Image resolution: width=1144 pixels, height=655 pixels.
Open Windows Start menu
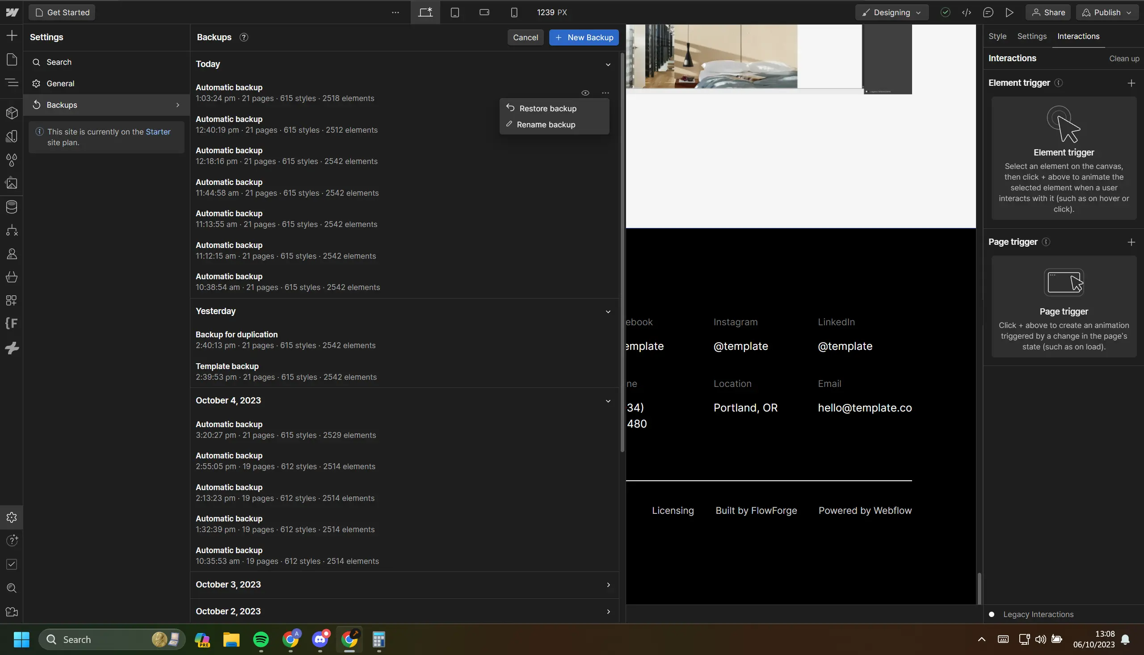[x=21, y=639]
